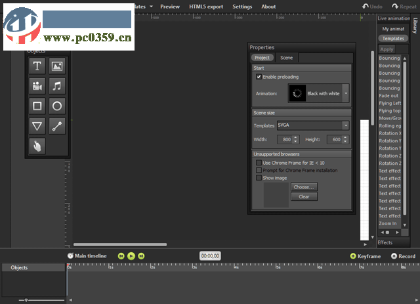Select the Audio music note tool
Viewport: 420px width, 304px height.
57,86
